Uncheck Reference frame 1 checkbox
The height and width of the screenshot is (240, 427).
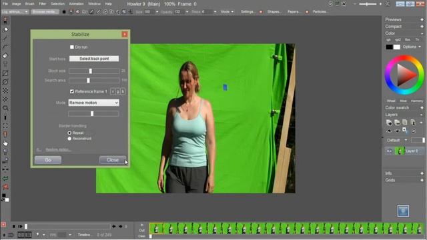point(72,91)
